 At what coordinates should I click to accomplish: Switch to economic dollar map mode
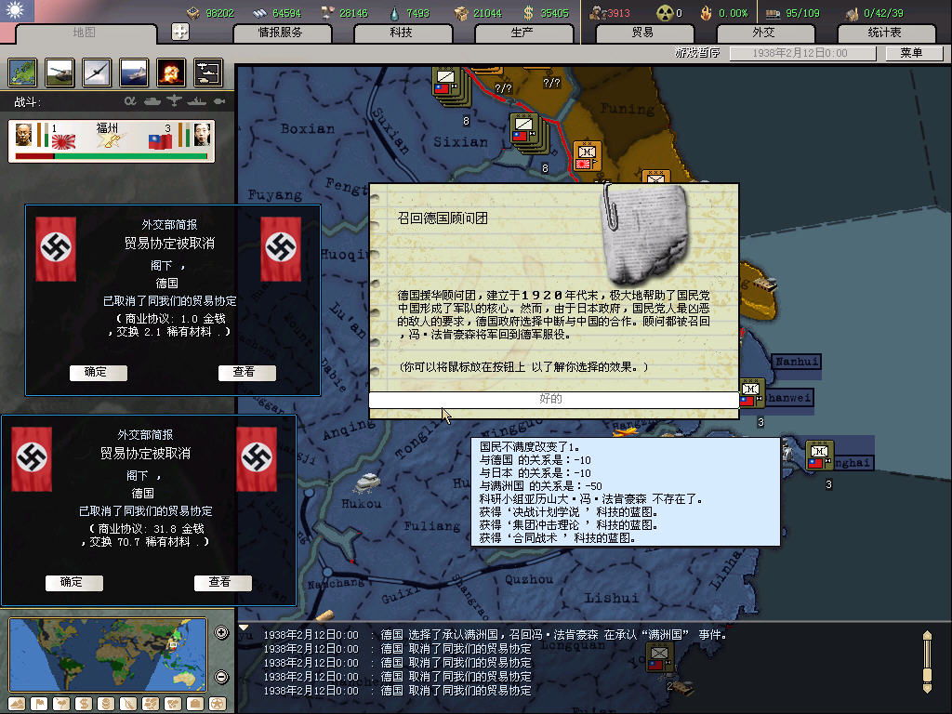tap(84, 704)
